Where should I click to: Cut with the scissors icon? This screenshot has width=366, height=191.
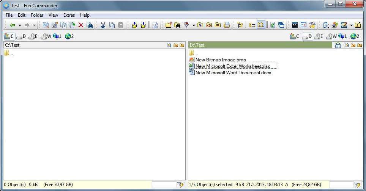click(103, 25)
